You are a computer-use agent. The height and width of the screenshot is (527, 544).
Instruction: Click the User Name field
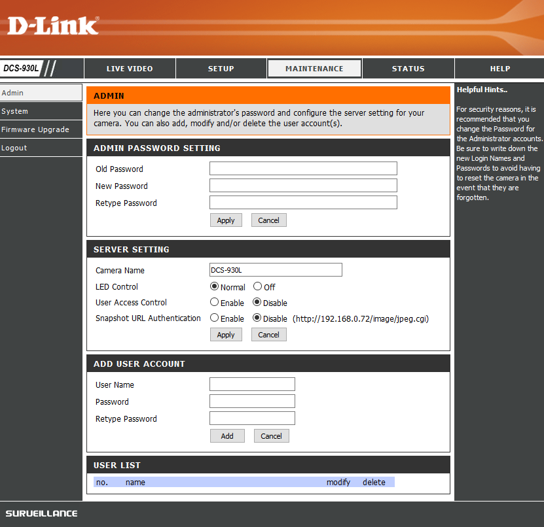coord(252,384)
